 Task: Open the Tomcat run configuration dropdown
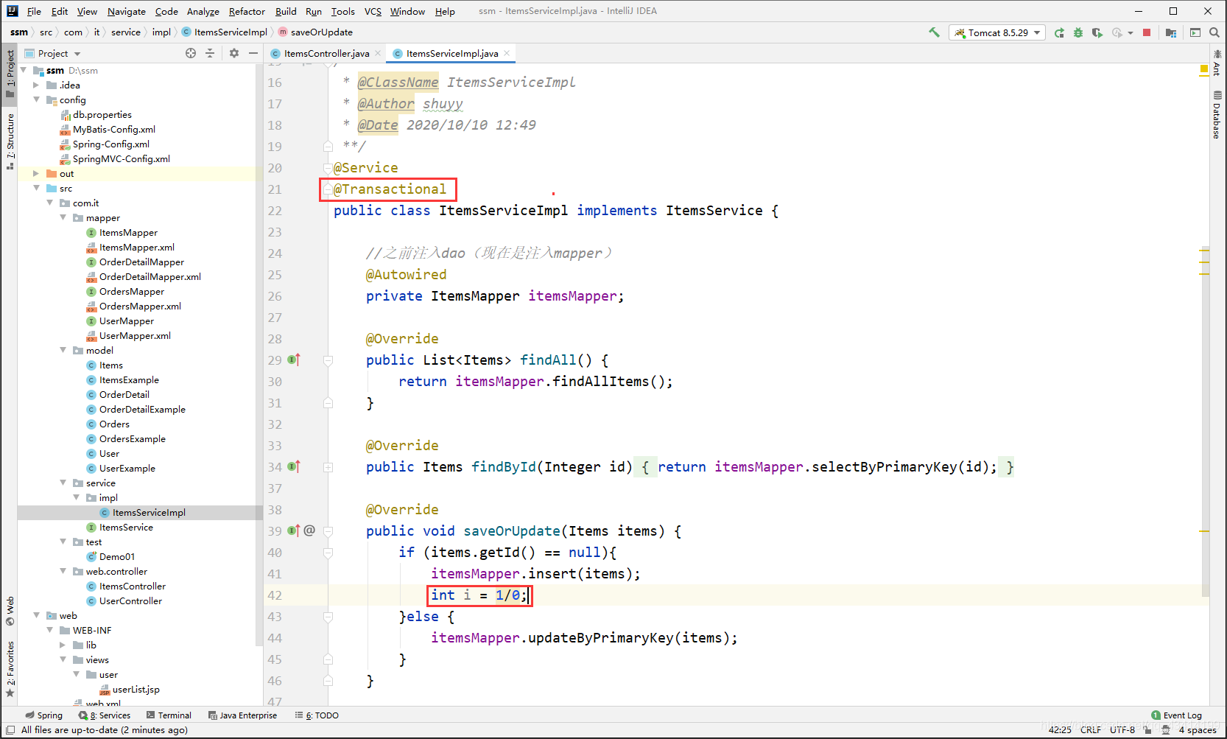click(x=997, y=32)
